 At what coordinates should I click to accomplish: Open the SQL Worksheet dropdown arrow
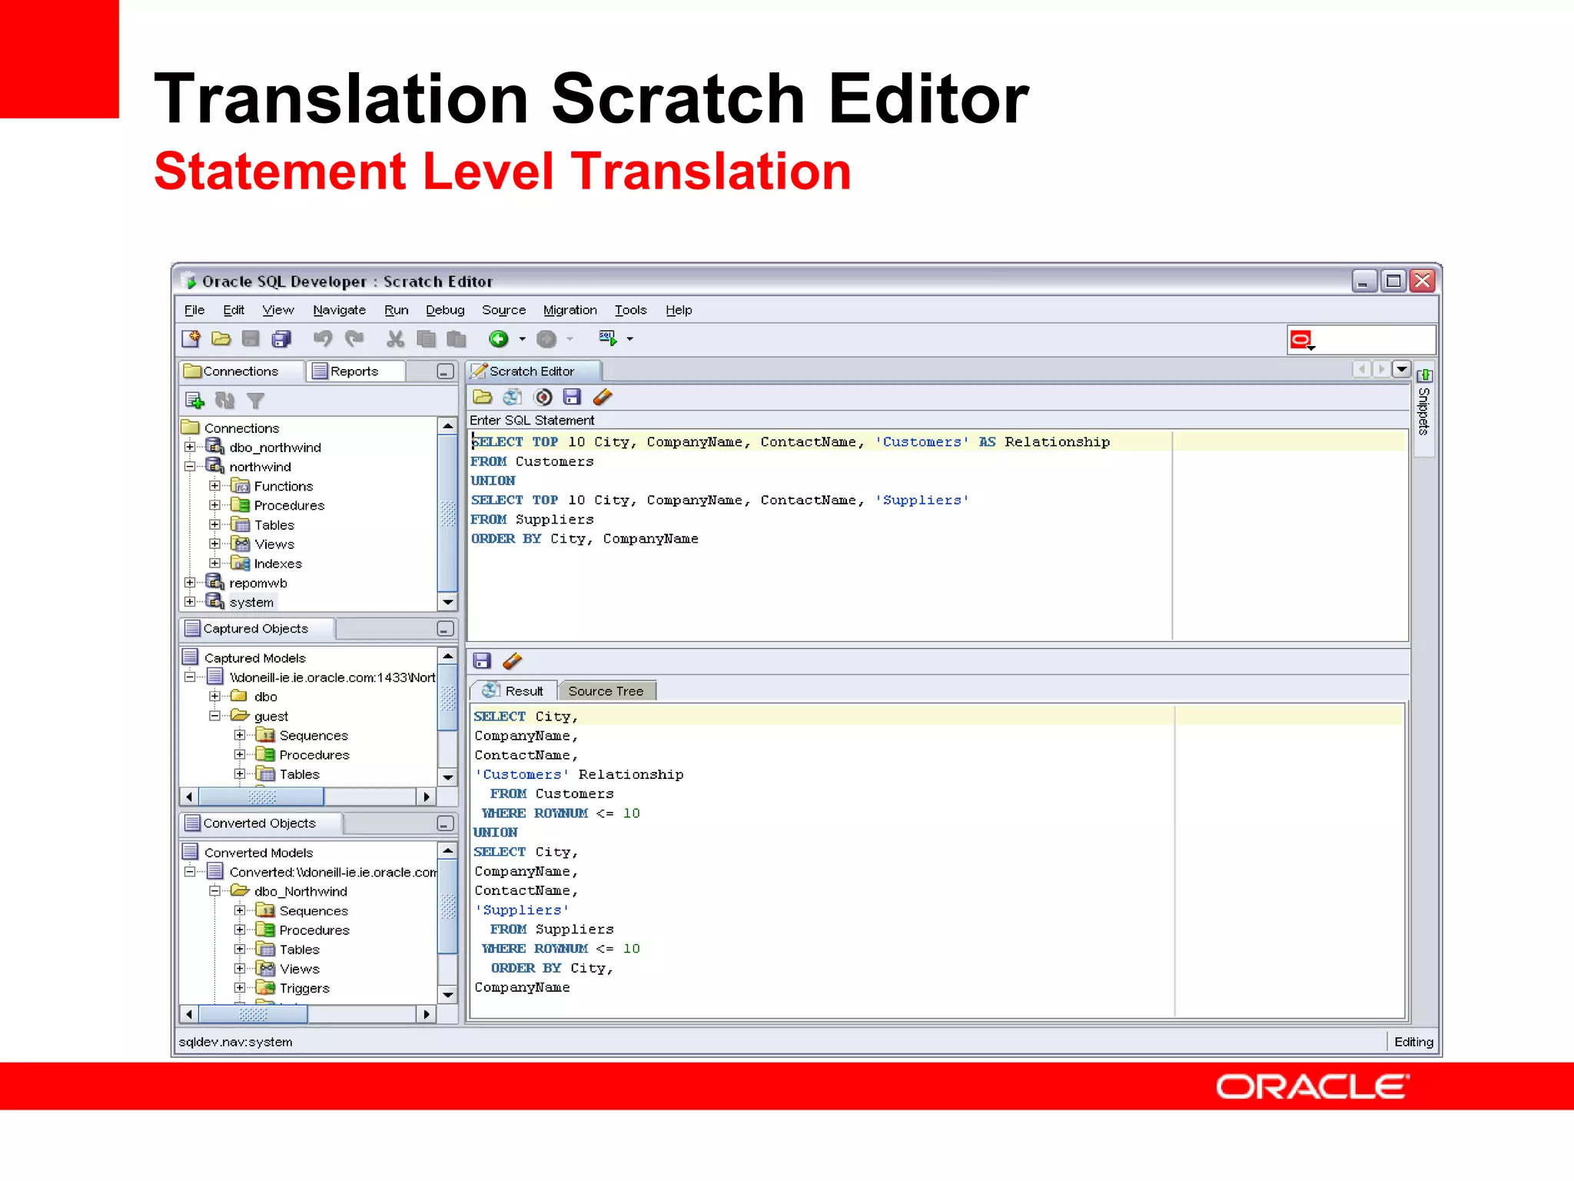point(630,339)
